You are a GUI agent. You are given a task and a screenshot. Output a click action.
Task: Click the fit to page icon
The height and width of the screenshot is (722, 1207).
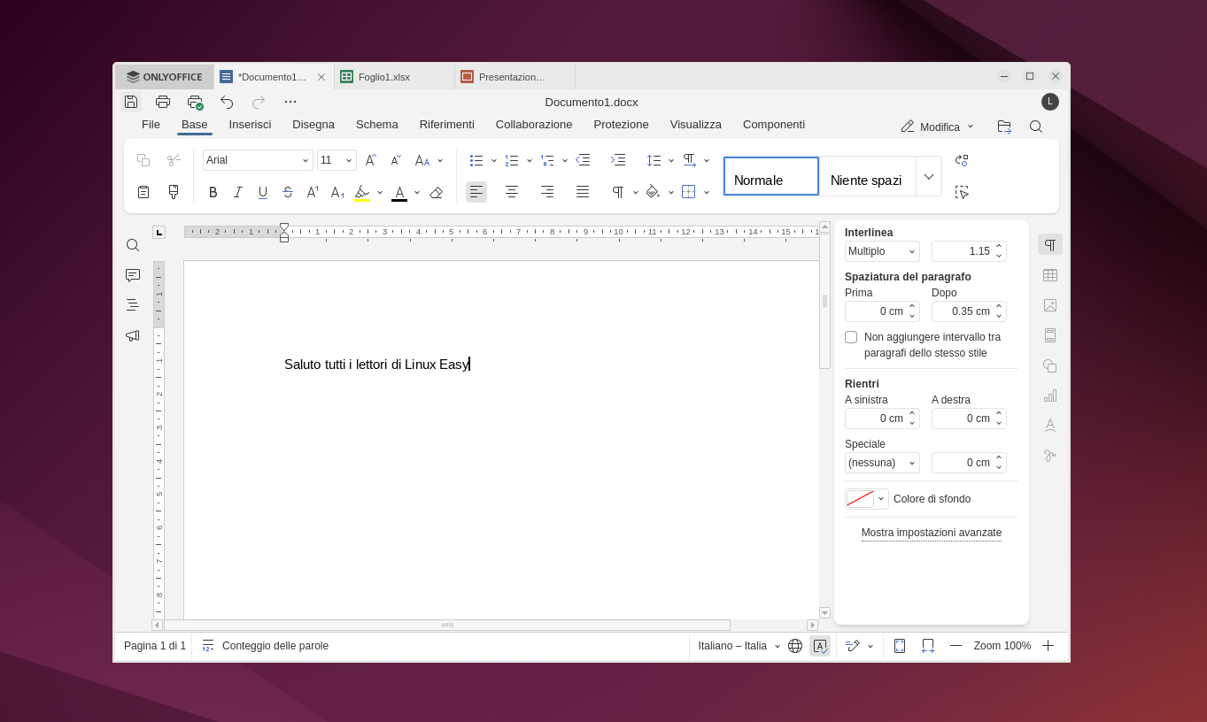click(900, 646)
